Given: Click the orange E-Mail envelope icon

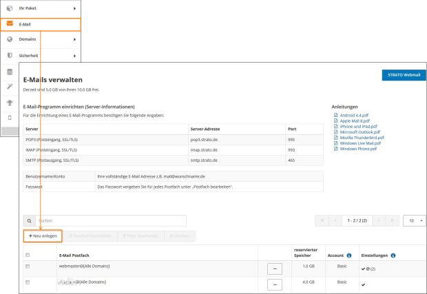Looking at the screenshot, I should 10,23.
